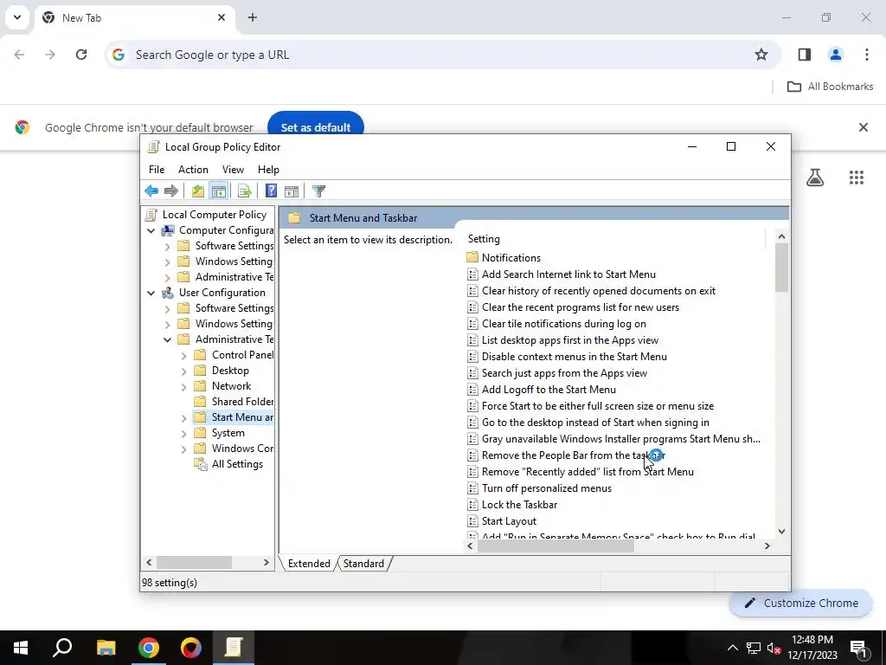886x665 pixels.
Task: Click the Forward arrow in Group Policy toolbar
Action: click(171, 191)
